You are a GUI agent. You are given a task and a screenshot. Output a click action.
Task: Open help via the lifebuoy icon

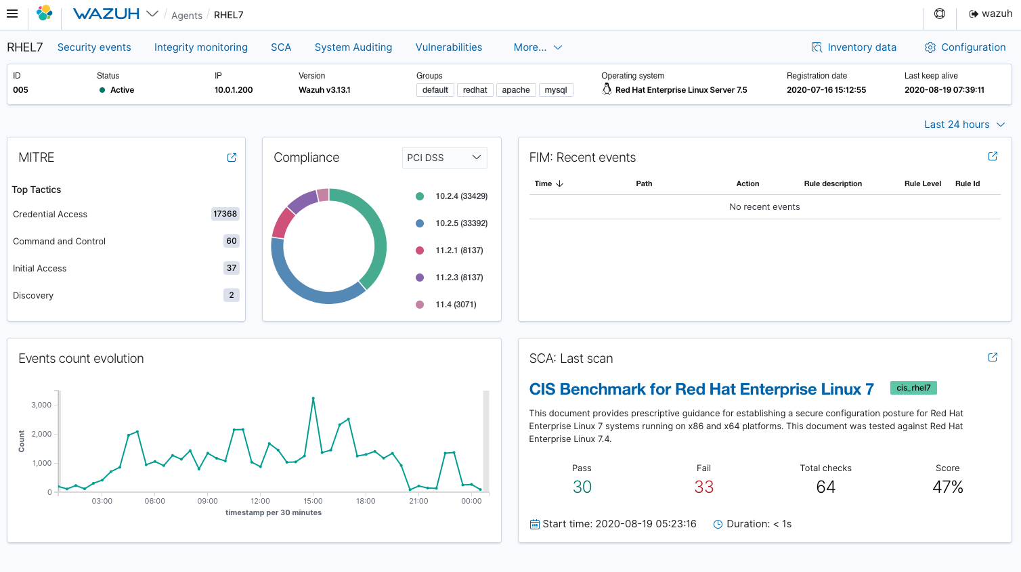click(x=940, y=13)
